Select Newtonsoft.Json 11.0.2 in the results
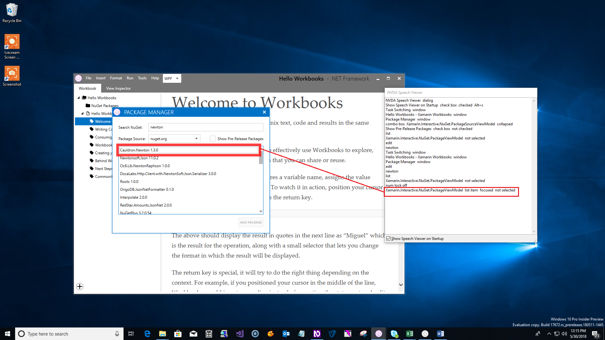The image size is (605, 340). [x=139, y=158]
